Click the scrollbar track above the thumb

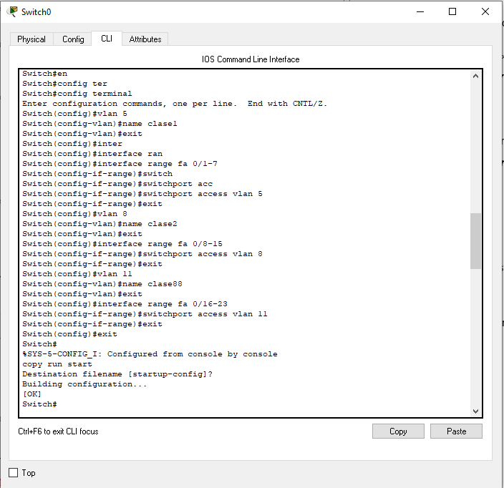476,143
